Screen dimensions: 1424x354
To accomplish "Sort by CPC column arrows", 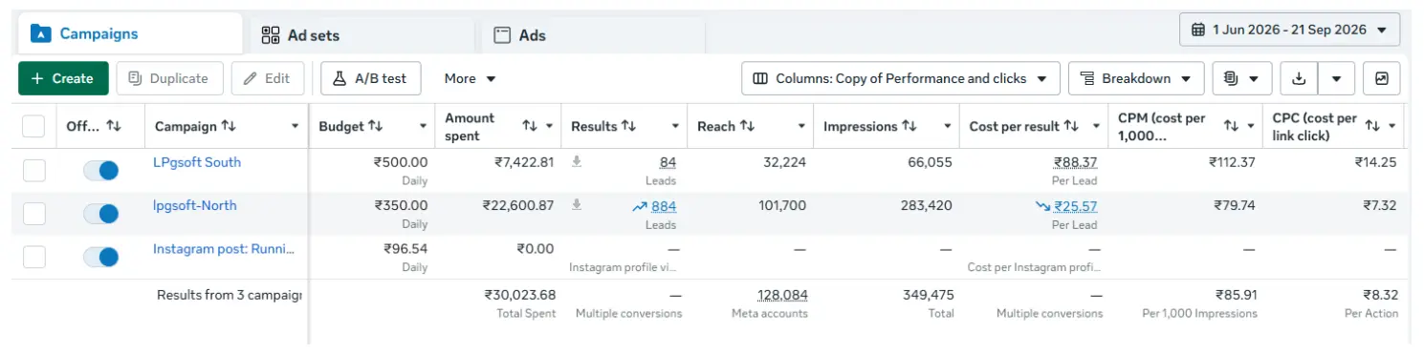I will pos(1372,126).
